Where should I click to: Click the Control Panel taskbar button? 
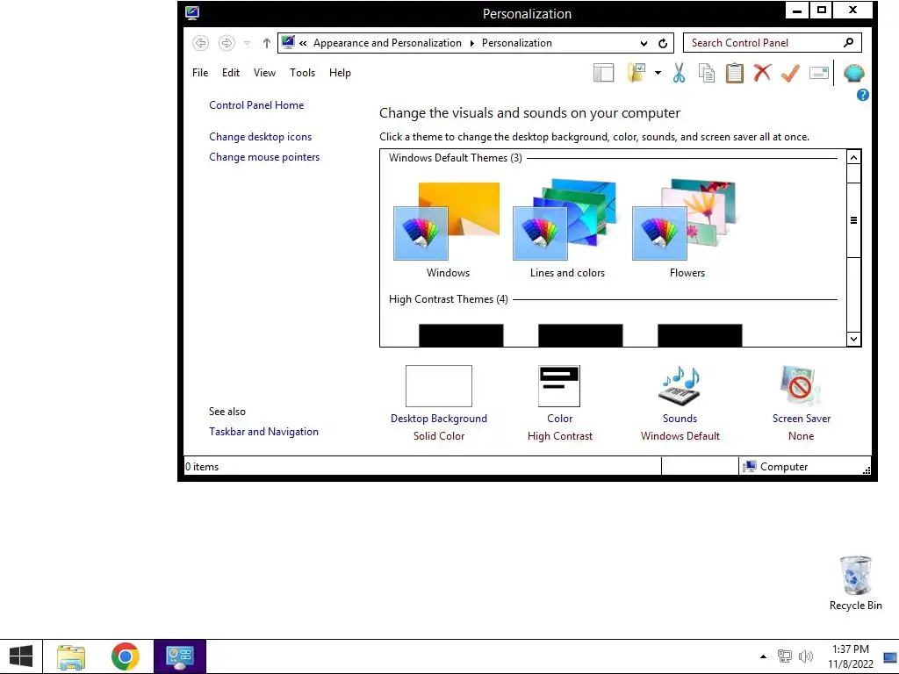tap(179, 656)
